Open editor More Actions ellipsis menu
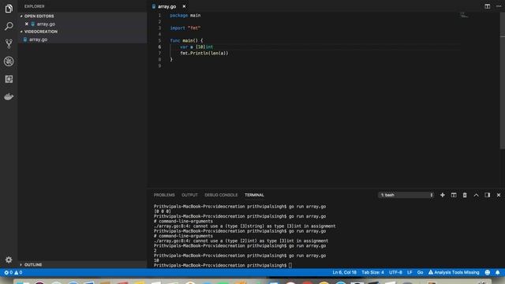Viewport: 505px width, 284px height. click(499, 6)
